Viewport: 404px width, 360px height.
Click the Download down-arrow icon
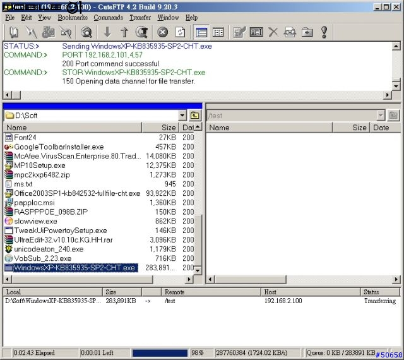point(107,32)
